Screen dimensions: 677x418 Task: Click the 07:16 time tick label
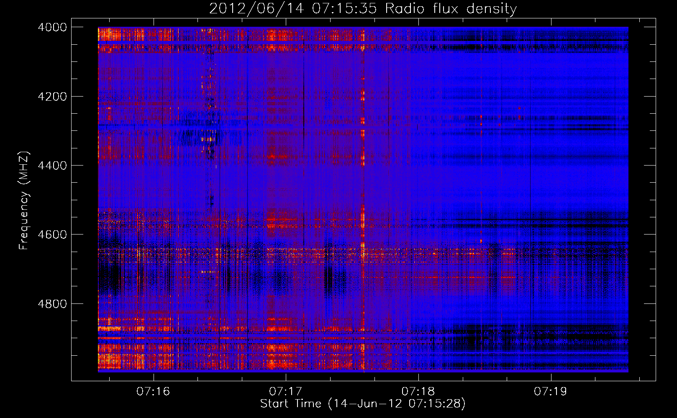(x=153, y=392)
